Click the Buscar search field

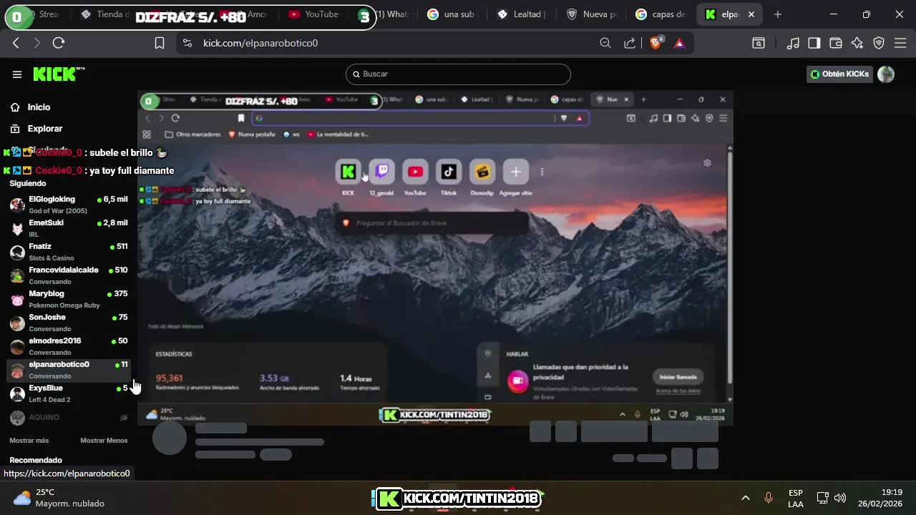click(458, 74)
